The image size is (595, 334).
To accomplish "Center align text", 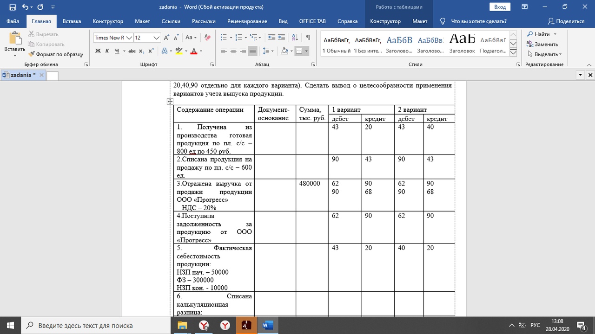I will tap(233, 51).
